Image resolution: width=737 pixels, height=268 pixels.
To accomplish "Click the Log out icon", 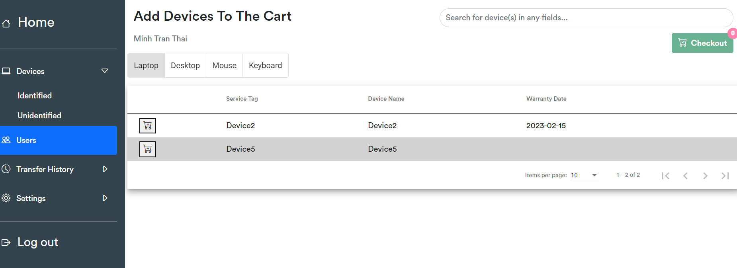I will (x=6, y=242).
